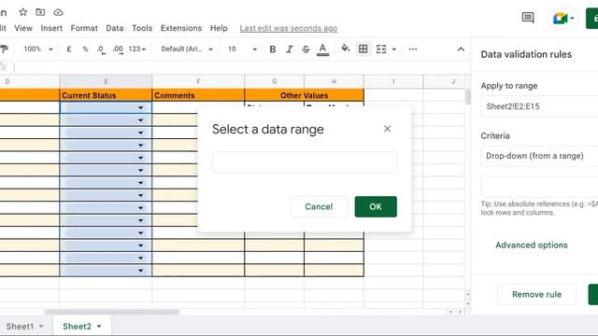
Task: Click Last edit was seconds ago link
Action: point(289,28)
